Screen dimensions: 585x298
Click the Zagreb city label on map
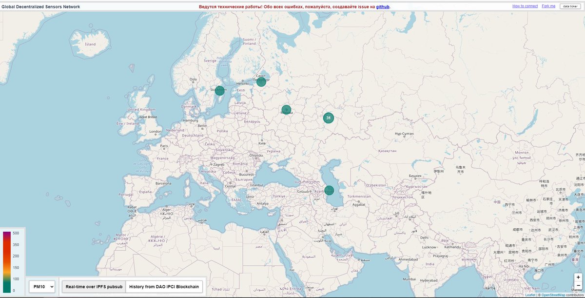point(218,165)
